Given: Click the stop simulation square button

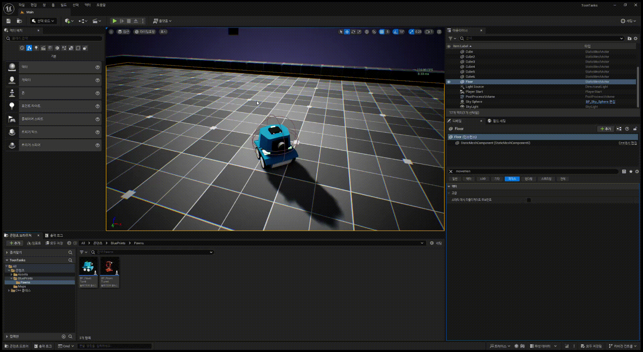Looking at the screenshot, I should (x=129, y=21).
